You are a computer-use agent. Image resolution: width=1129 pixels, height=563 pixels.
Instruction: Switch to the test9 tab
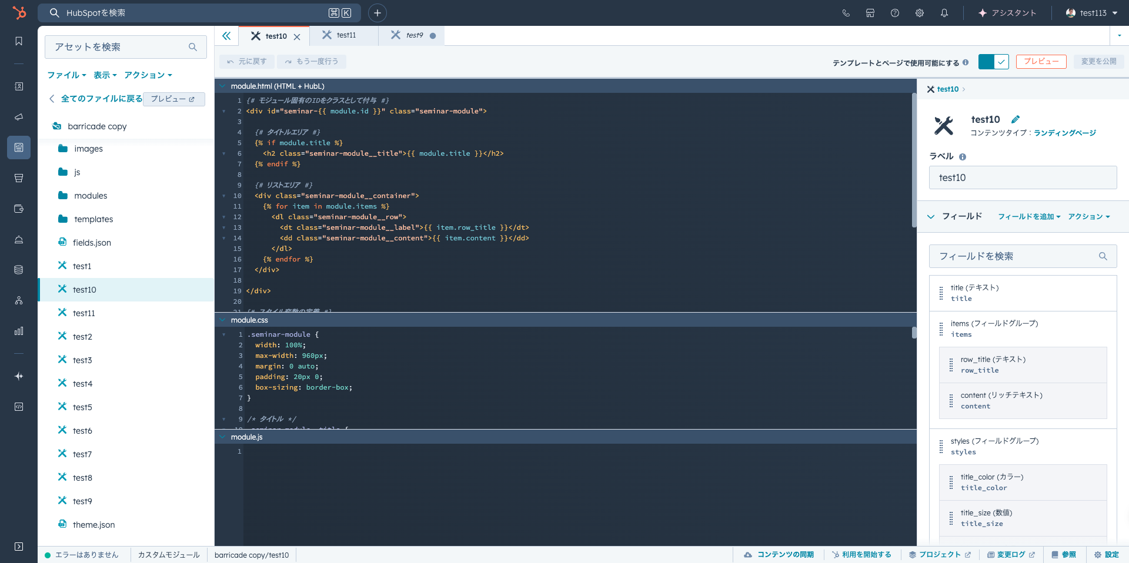414,35
